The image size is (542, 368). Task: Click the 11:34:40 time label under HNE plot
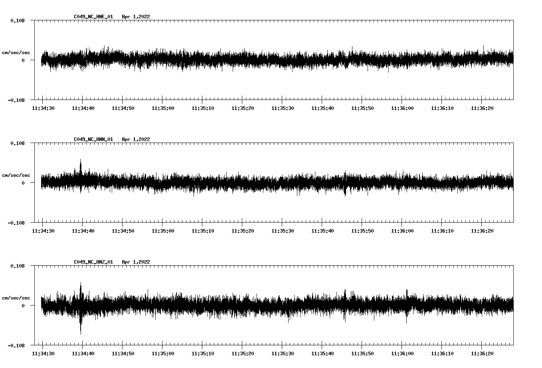pyautogui.click(x=83, y=108)
